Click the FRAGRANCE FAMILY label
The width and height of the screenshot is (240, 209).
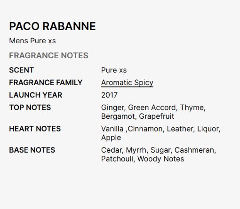click(x=46, y=83)
